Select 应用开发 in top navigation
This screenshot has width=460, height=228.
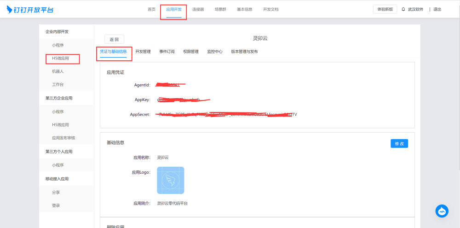173,9
